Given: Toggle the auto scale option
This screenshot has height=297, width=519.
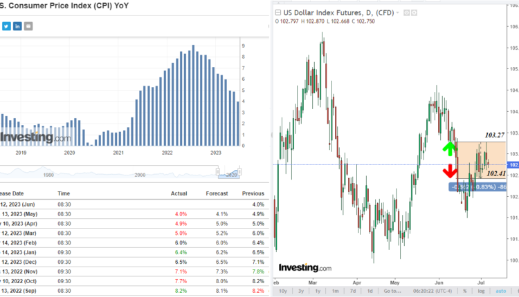Looking at the screenshot, I should point(501,291).
